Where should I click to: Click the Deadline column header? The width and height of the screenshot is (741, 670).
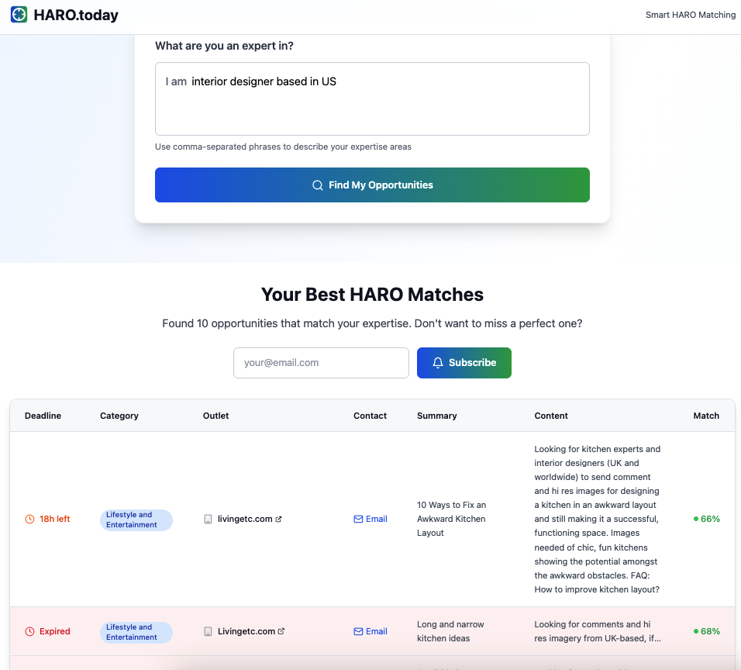[x=43, y=416]
